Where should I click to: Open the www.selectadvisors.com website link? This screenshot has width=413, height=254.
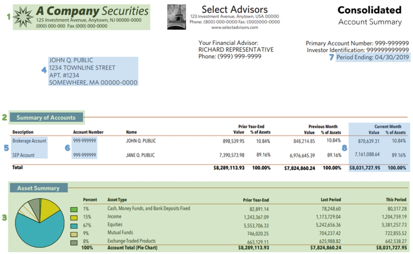(234, 27)
